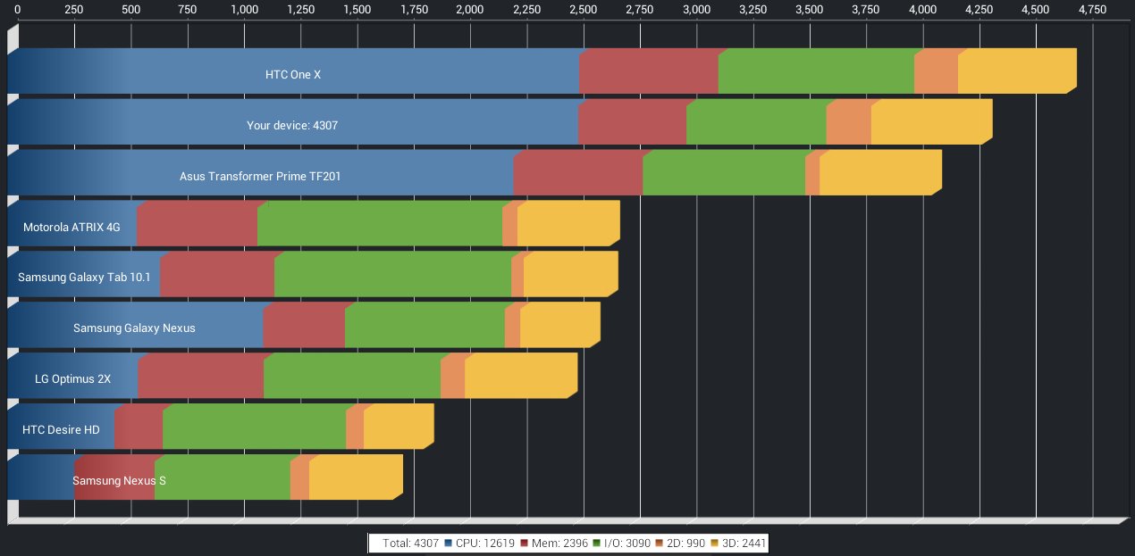
Task: Click the "Samsung Galaxy Nexus" bar label
Action: 134,328
